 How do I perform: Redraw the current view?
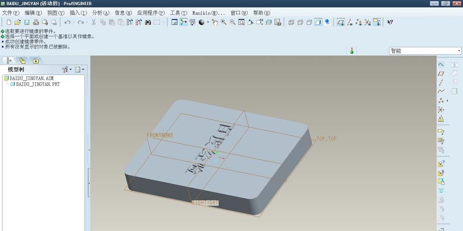(175, 22)
